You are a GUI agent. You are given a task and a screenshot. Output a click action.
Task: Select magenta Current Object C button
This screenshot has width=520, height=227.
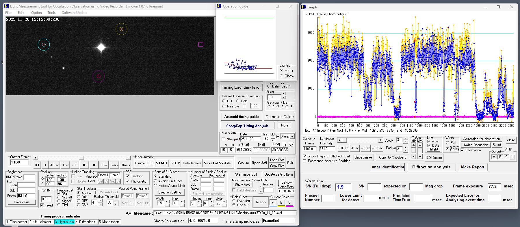click(289, 202)
